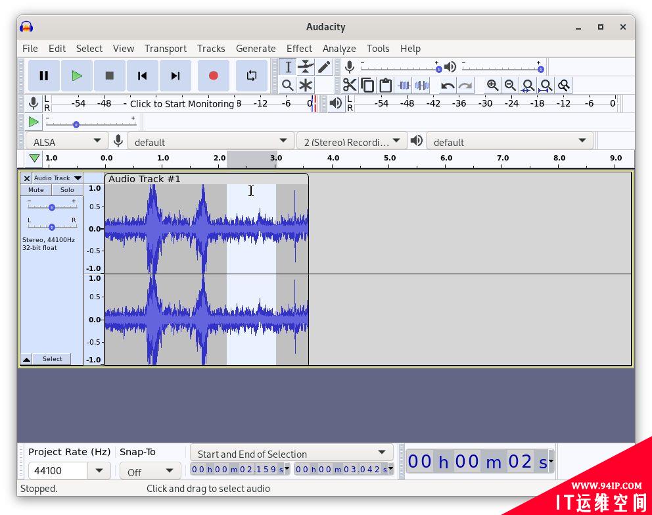Open the 2 (Stereo) Recording channels dropdown

point(352,141)
